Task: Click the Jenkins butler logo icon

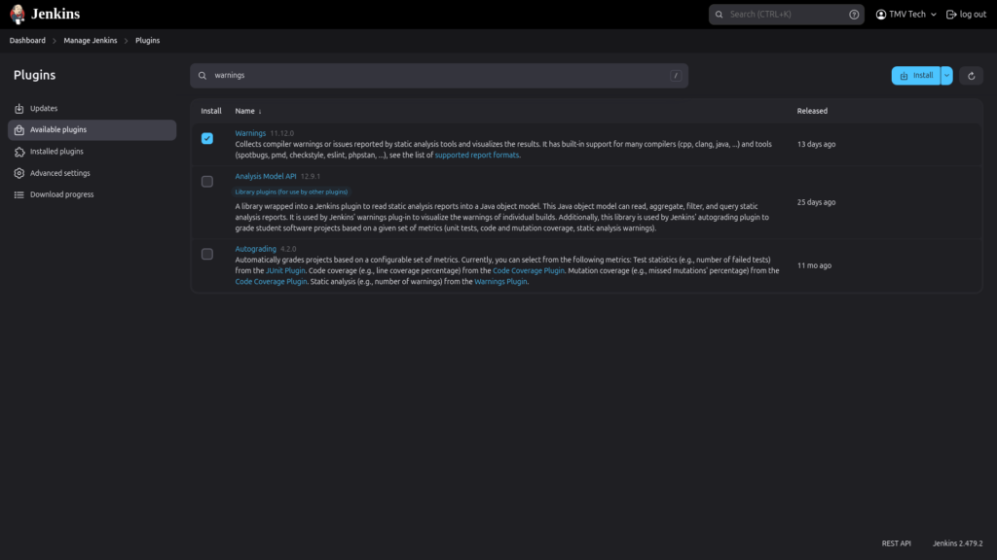Action: coord(18,14)
